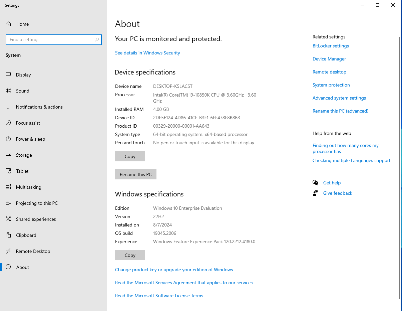Focus the Find a setting box
The image size is (402, 311).
point(54,39)
